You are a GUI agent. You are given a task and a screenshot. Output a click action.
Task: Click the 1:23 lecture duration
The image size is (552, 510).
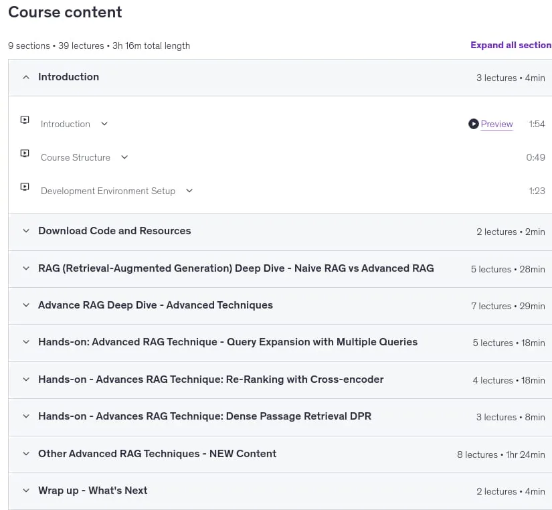point(537,191)
